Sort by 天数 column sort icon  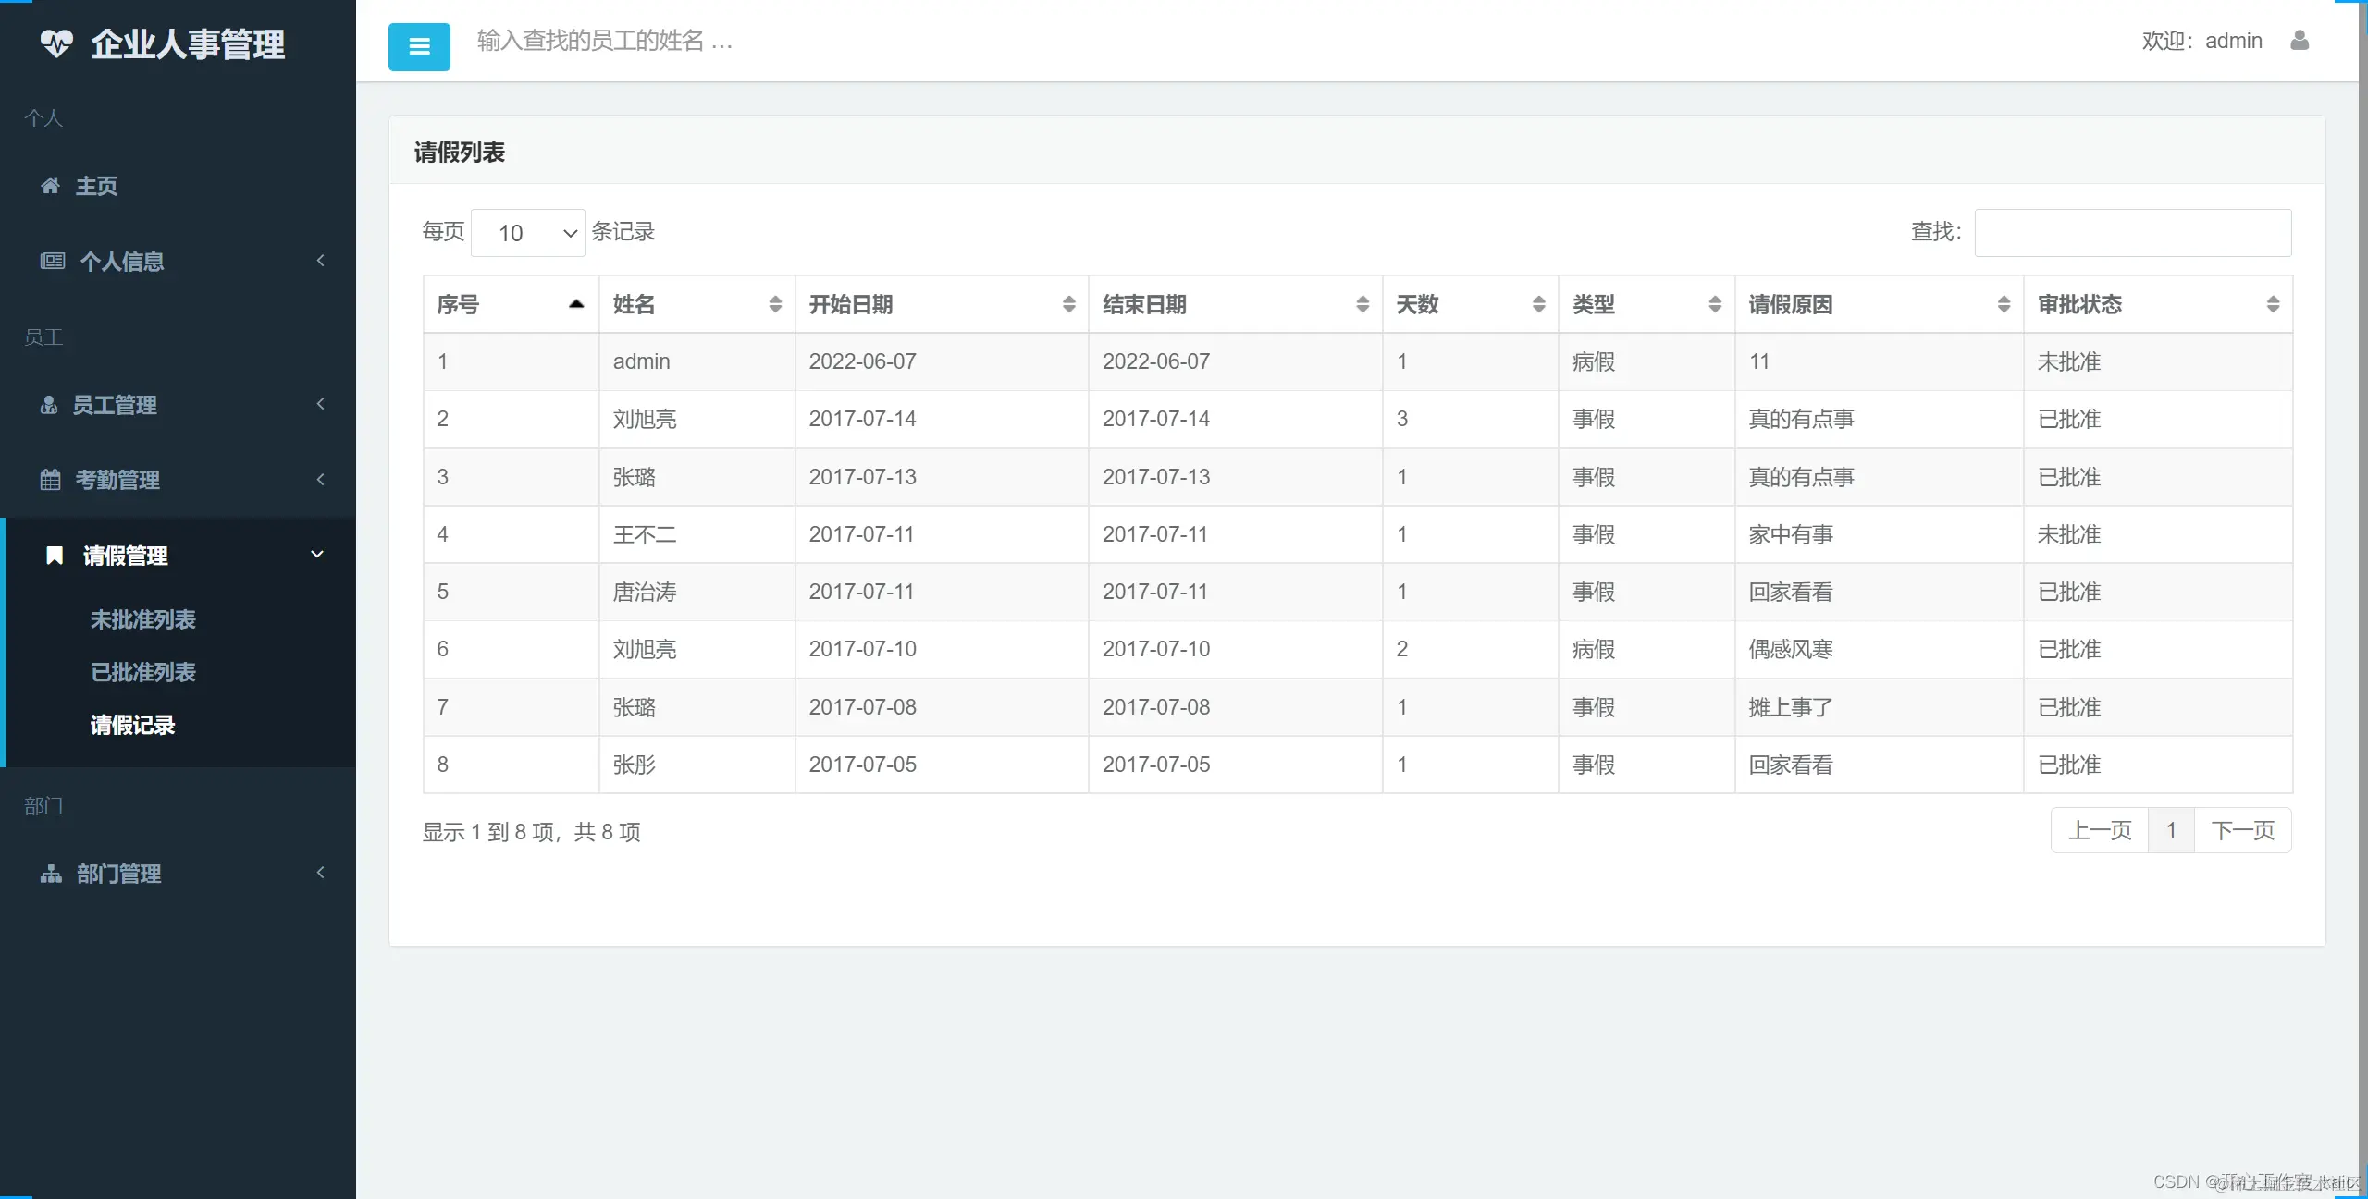coord(1538,304)
